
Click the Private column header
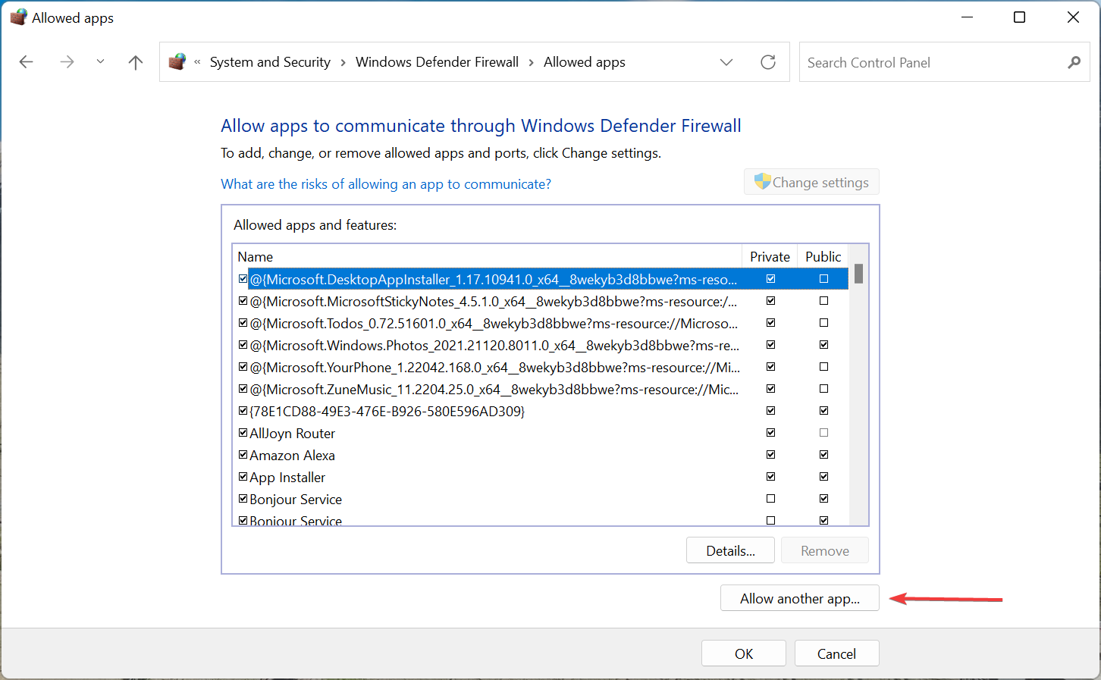(x=770, y=256)
